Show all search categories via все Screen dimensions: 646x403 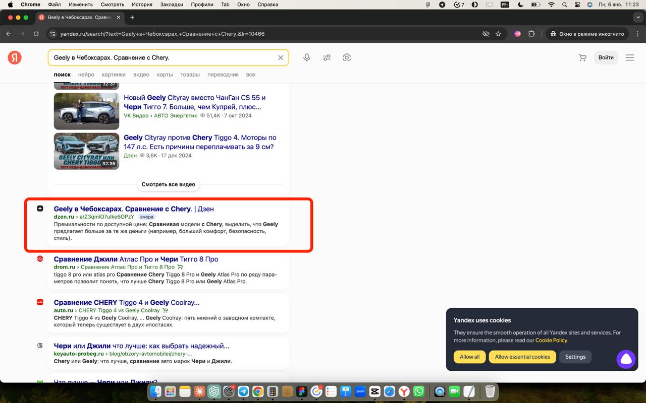(x=250, y=75)
